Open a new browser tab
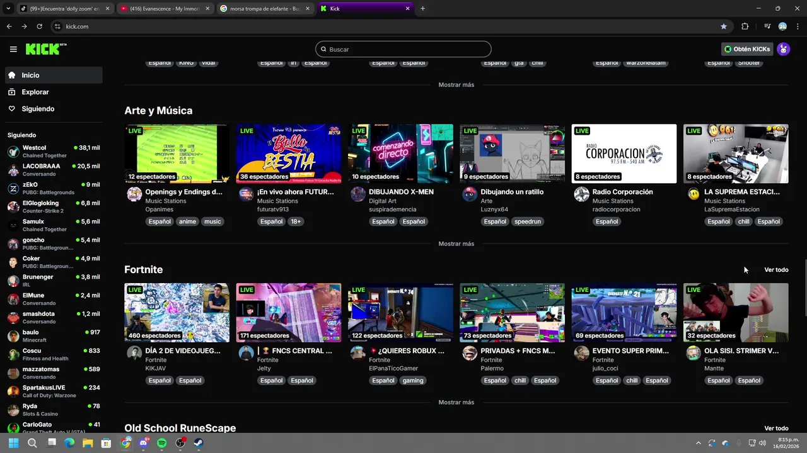 [422, 9]
